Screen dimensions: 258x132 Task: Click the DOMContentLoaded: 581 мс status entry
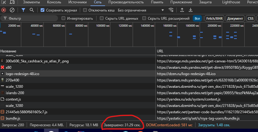(x=169, y=125)
